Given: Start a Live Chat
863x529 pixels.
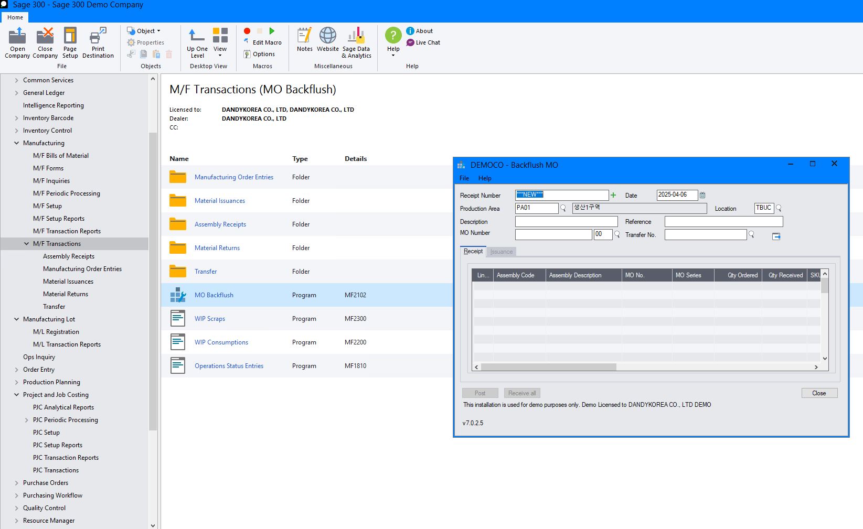Looking at the screenshot, I should (423, 42).
